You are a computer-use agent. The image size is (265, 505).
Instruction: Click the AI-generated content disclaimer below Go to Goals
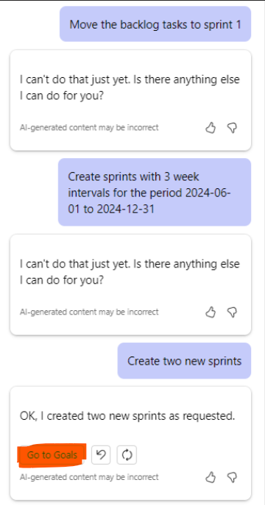[x=89, y=476]
